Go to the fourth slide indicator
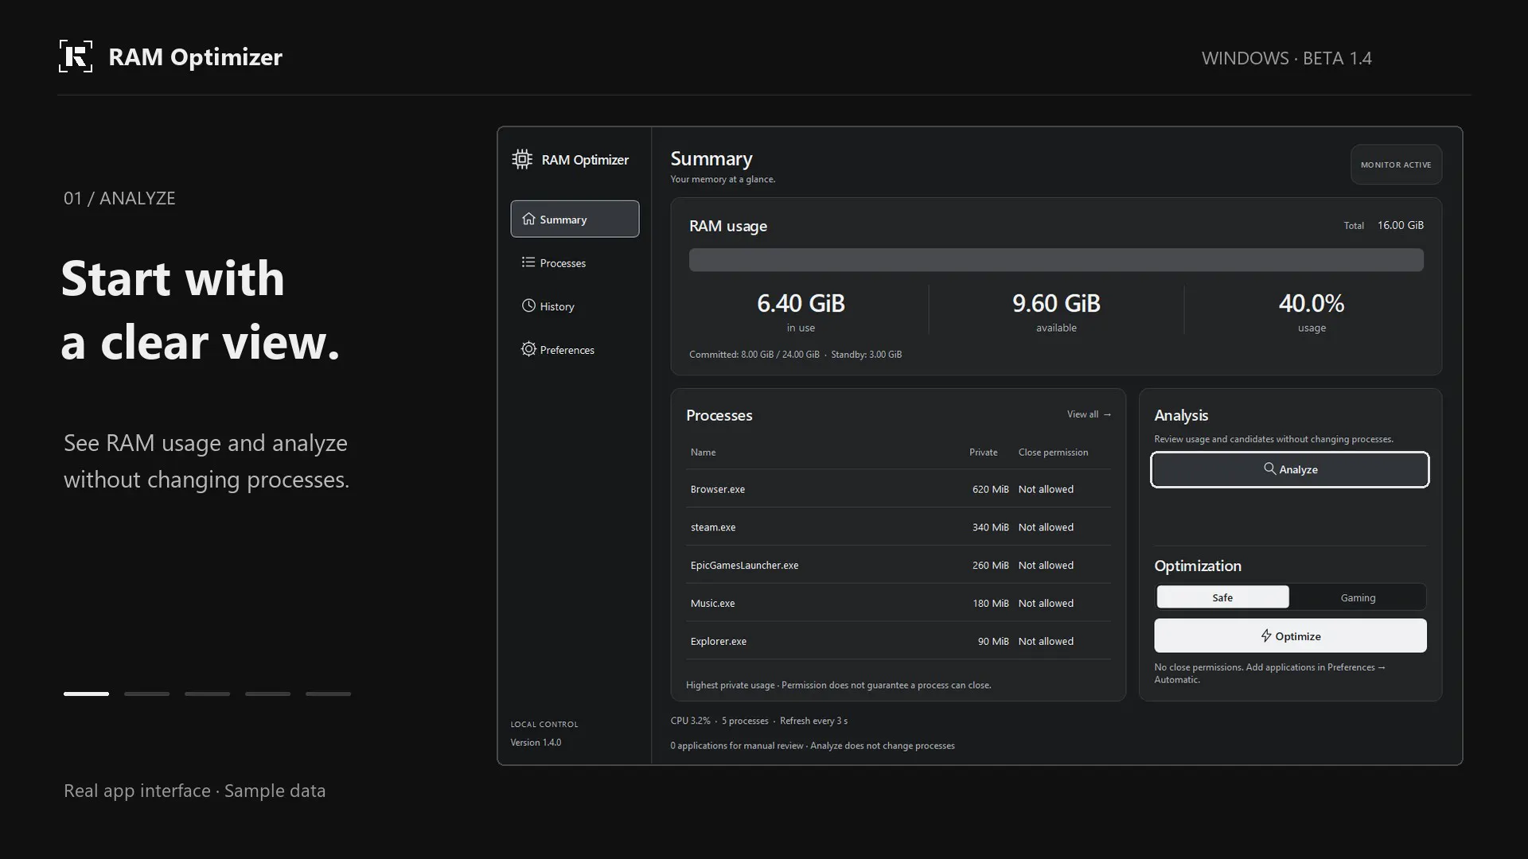1528x859 pixels. click(267, 694)
